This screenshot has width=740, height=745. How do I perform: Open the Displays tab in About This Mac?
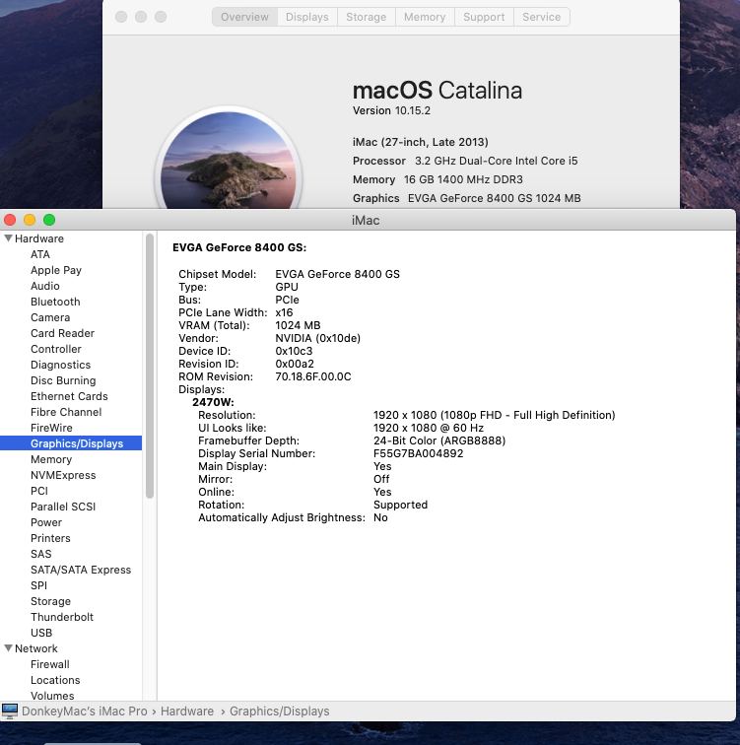pos(307,17)
